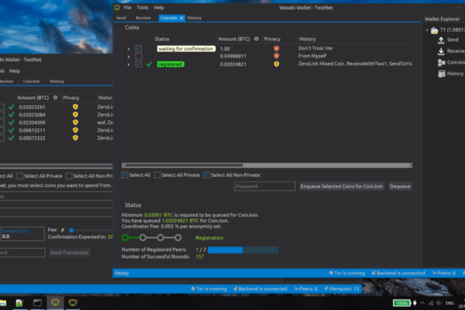Image resolution: width=465 pixels, height=310 pixels.
Task: Click yellow shield on 0.00072332 row, back window
Action: pyautogui.click(x=76, y=138)
